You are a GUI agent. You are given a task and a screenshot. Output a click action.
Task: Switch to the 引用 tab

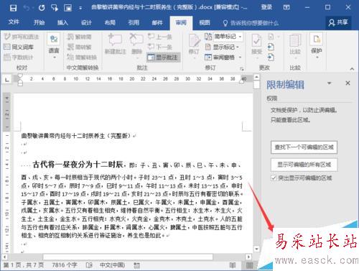134,22
